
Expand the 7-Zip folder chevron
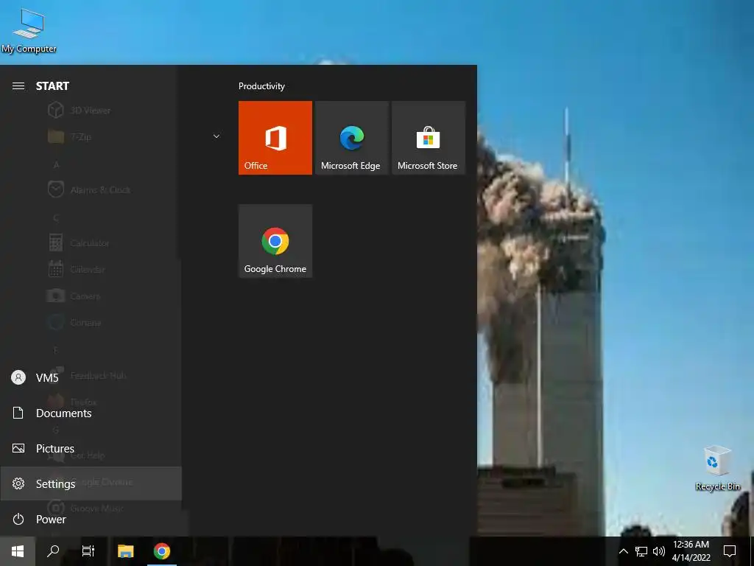pos(216,136)
